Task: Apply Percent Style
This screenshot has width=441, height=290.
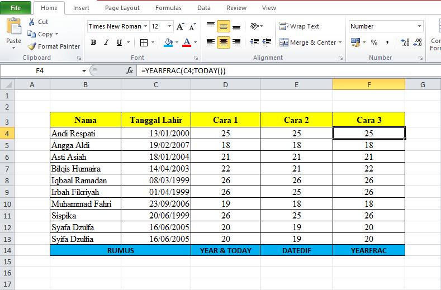Action: tap(374, 42)
